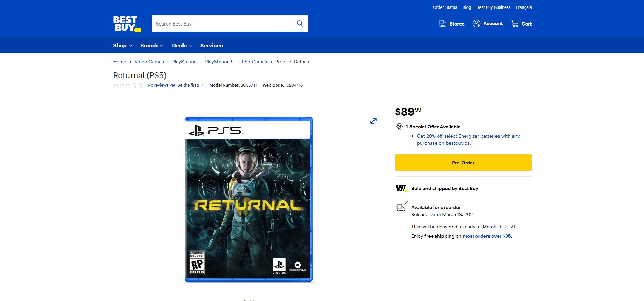
Task: Open the Energizer batteries offer link
Action: (468, 139)
